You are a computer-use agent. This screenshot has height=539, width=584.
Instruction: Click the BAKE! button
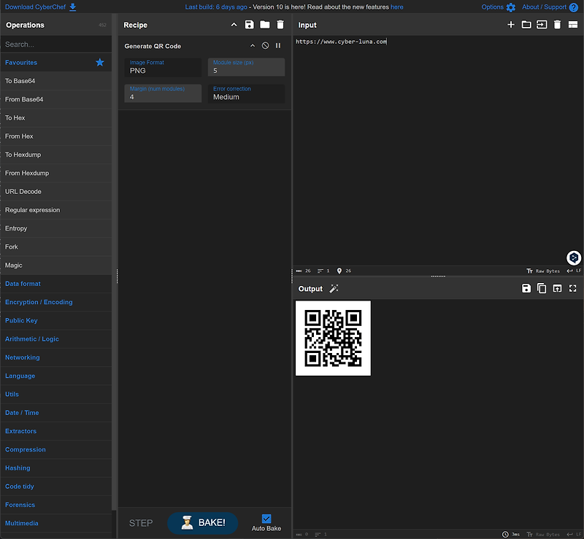[x=203, y=523]
